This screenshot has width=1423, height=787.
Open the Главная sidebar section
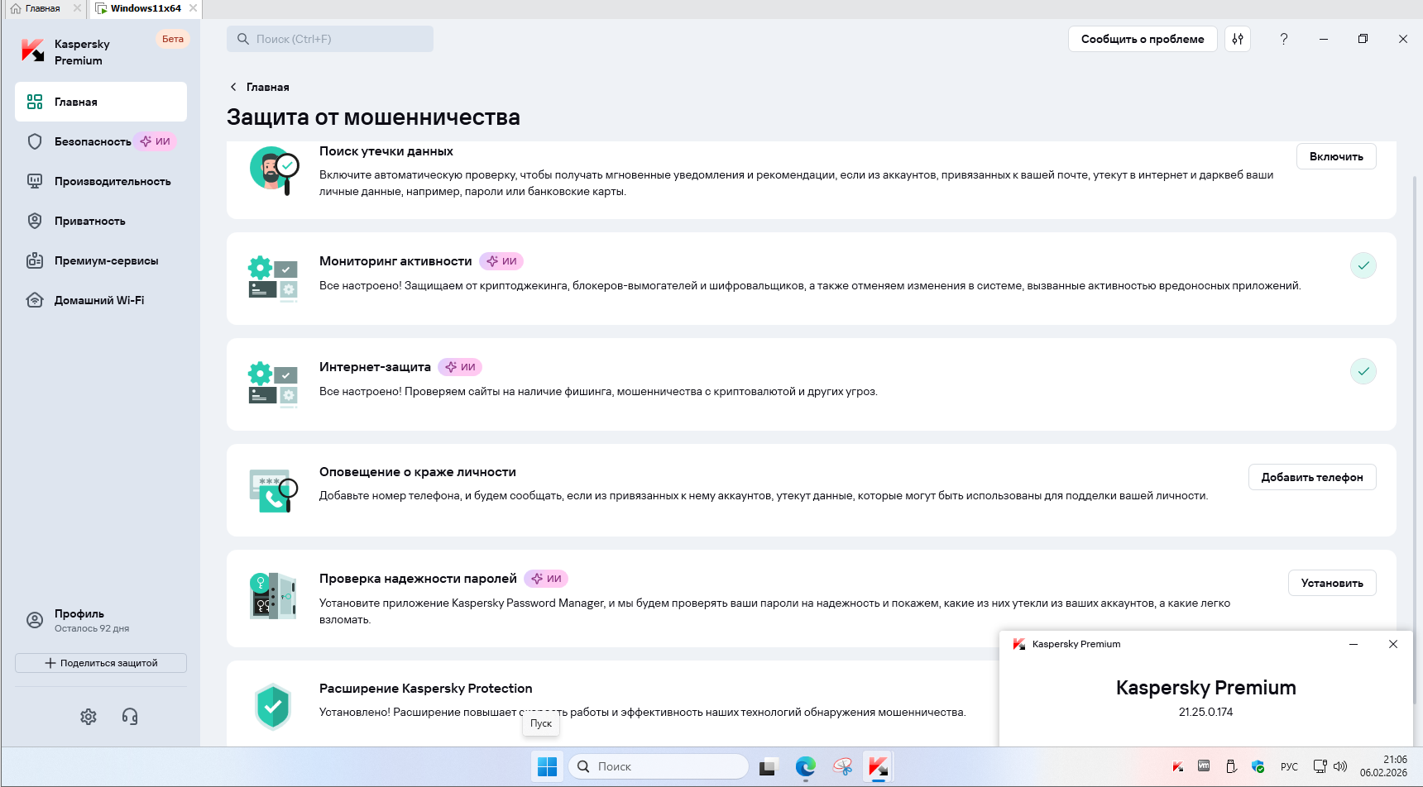101,102
